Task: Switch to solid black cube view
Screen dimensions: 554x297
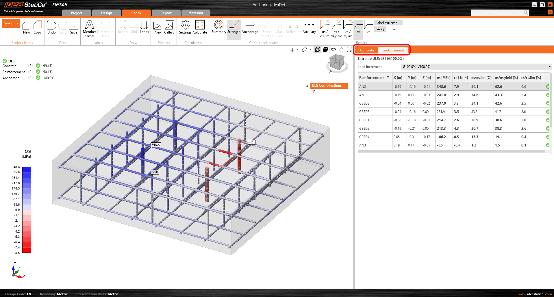Action: pos(325,49)
